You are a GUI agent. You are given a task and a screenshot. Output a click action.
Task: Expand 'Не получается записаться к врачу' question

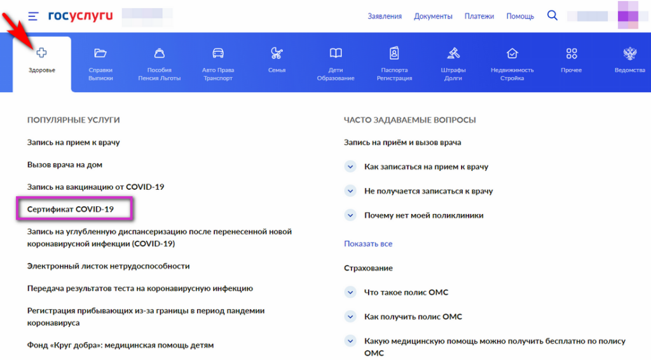350,190
